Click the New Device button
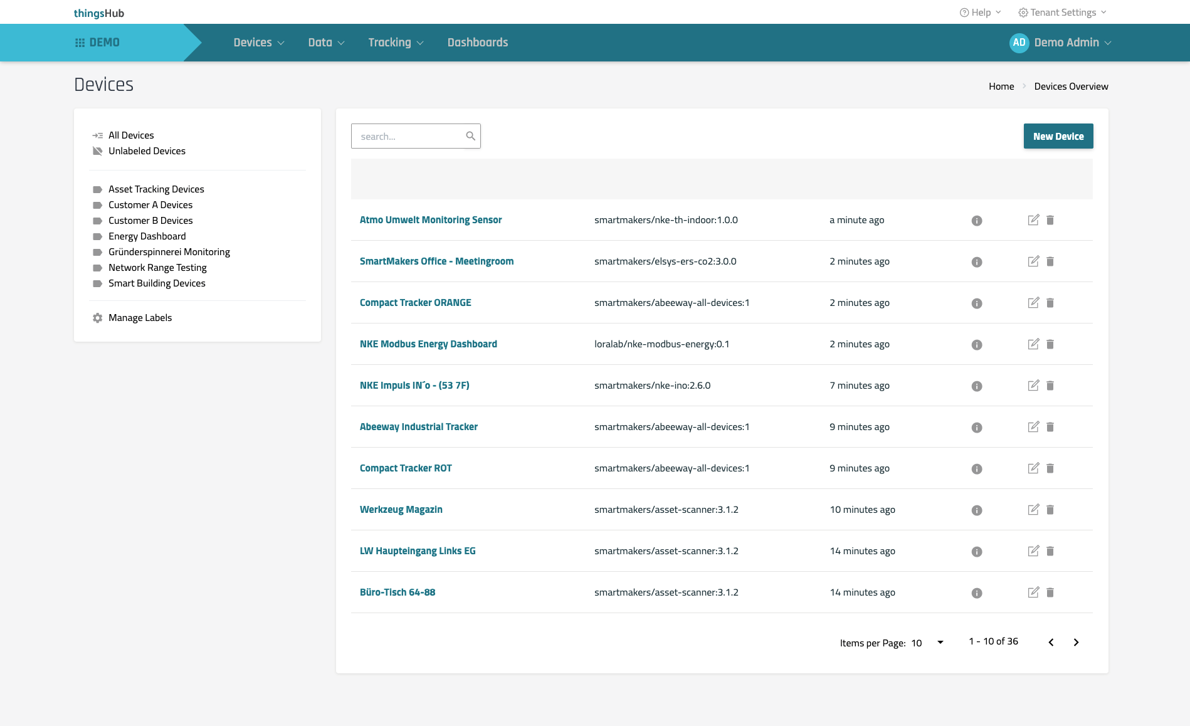 click(1058, 136)
